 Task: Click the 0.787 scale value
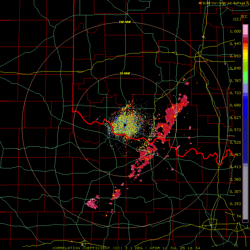click(235, 81)
